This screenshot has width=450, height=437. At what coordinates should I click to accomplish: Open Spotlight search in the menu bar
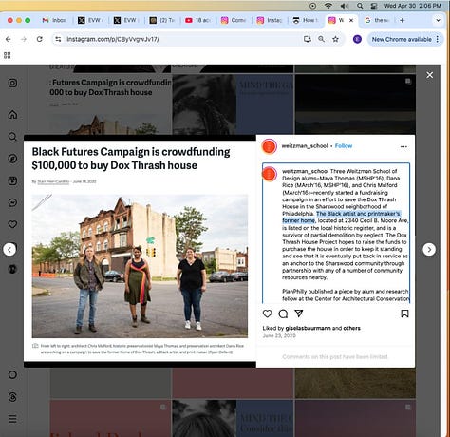[x=360, y=6]
